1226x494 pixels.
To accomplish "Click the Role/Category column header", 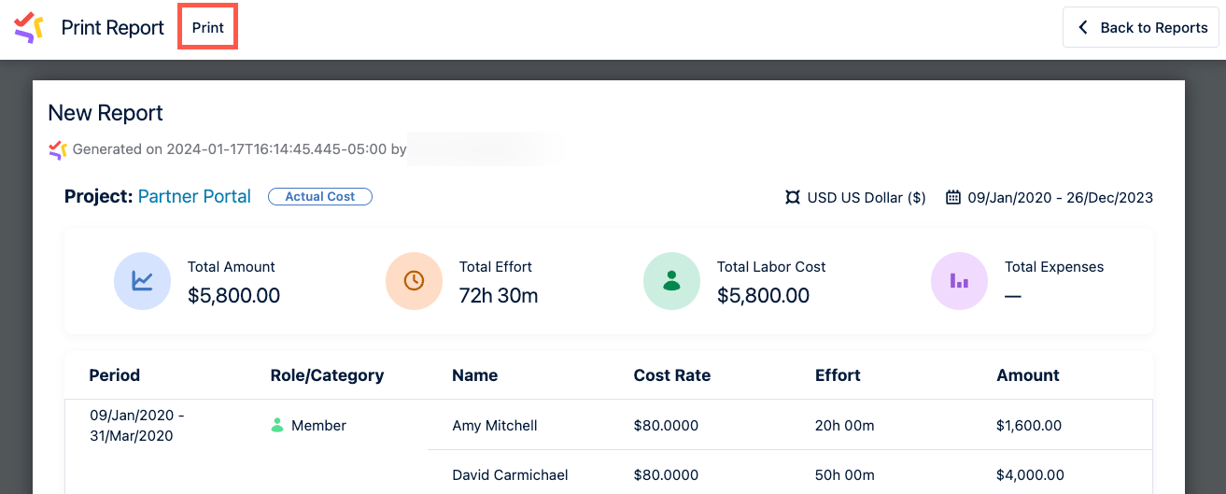I will [x=327, y=375].
